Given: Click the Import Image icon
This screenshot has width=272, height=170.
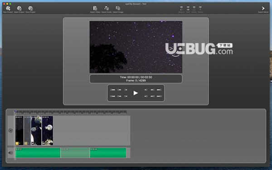Looking at the screenshot, I should point(118,8).
